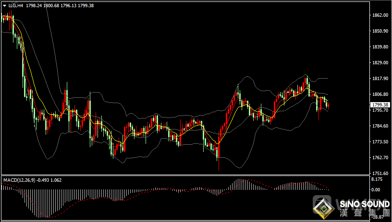Viewport: 392px width, 222px height.
Task: Click the latest red candle at chart's right edge
Action: click(x=329, y=106)
